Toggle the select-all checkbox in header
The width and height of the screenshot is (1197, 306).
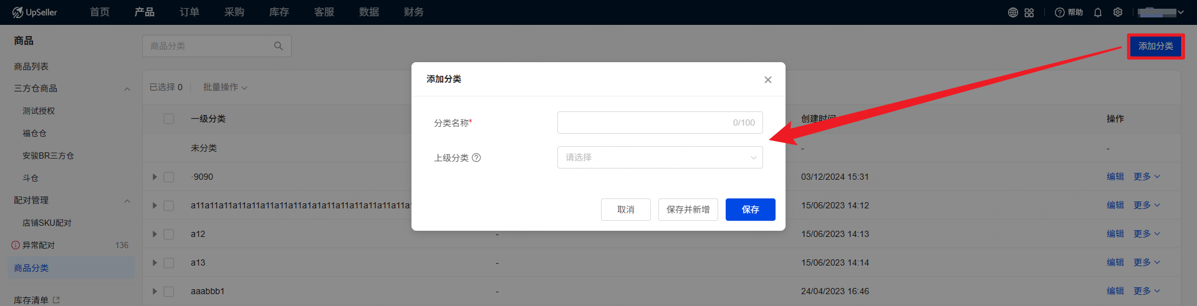click(x=168, y=119)
